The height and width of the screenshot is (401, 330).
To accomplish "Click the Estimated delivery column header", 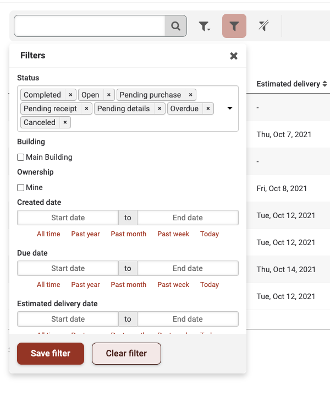I will [x=288, y=84].
